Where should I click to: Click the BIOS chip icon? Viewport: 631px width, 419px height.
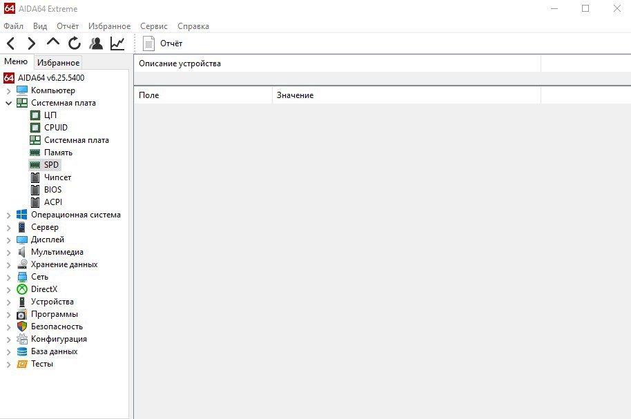click(35, 190)
